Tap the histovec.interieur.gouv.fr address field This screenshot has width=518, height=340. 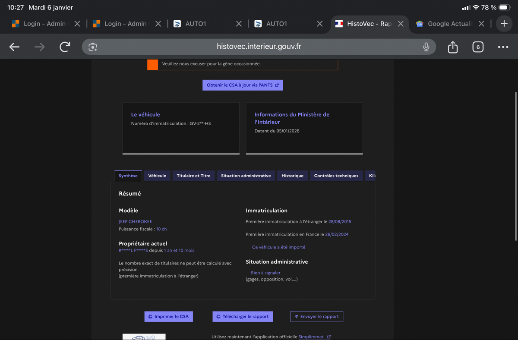(259, 47)
